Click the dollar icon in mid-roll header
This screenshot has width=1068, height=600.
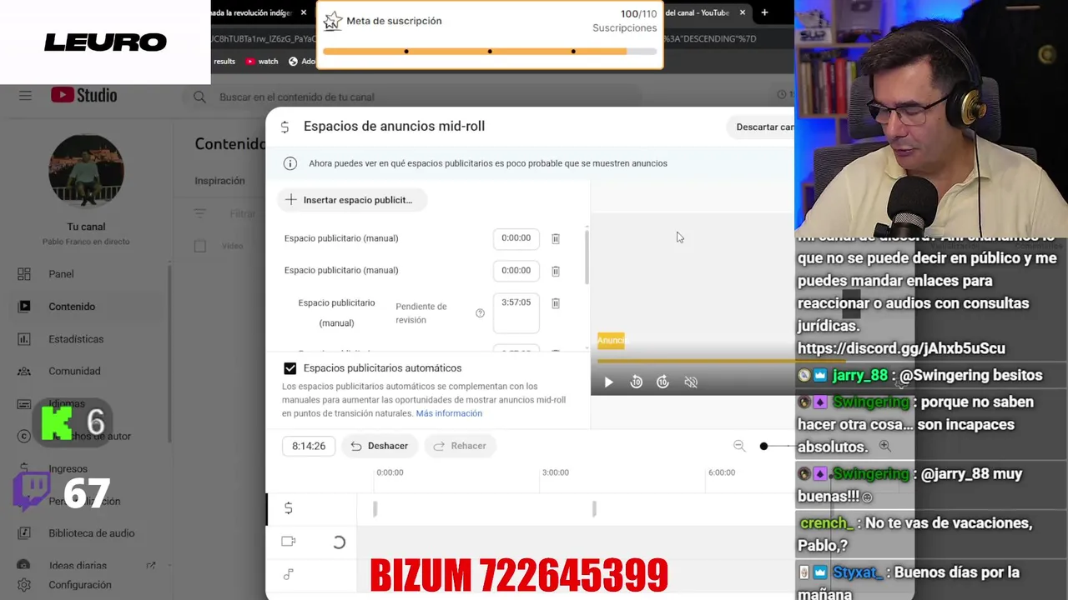[x=285, y=127]
